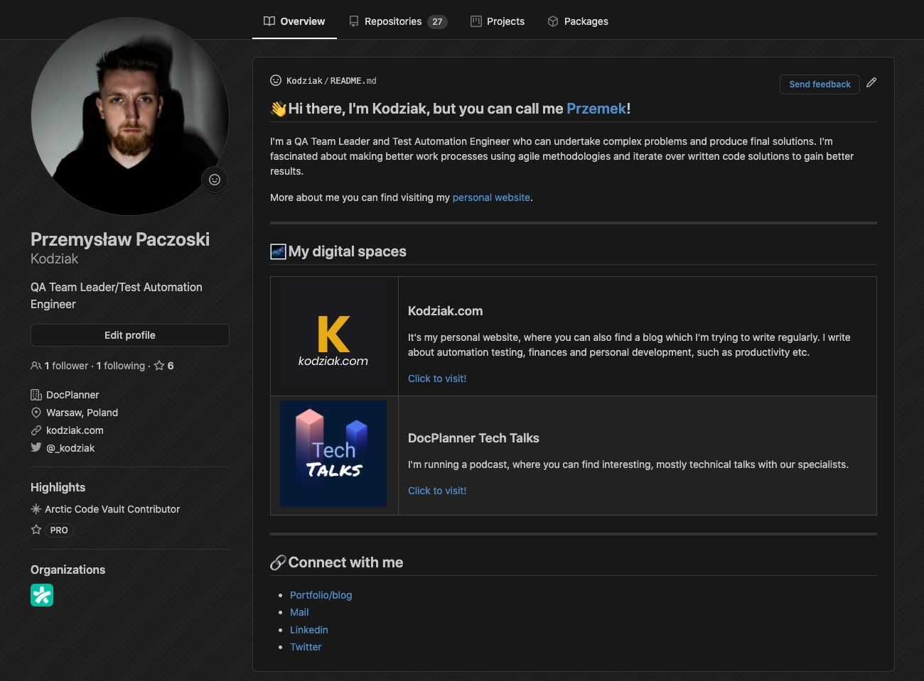The height and width of the screenshot is (681, 924).
Task: Click the pencil edit README icon
Action: [871, 83]
